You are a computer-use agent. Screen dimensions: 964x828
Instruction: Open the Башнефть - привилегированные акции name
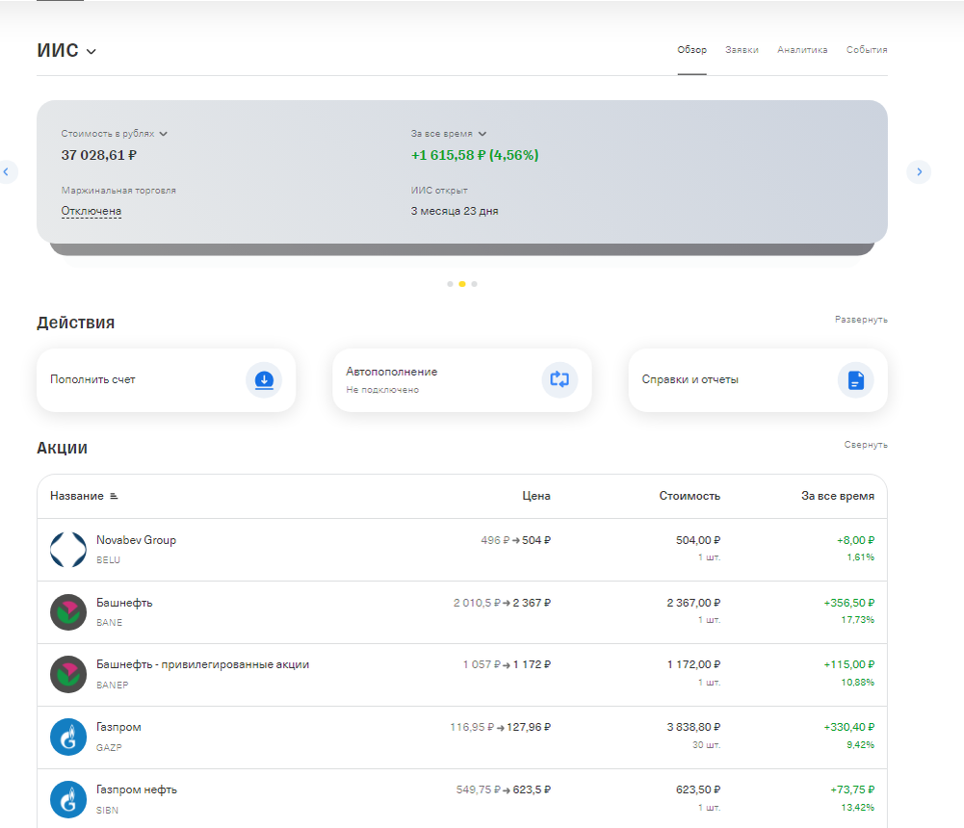tap(203, 664)
